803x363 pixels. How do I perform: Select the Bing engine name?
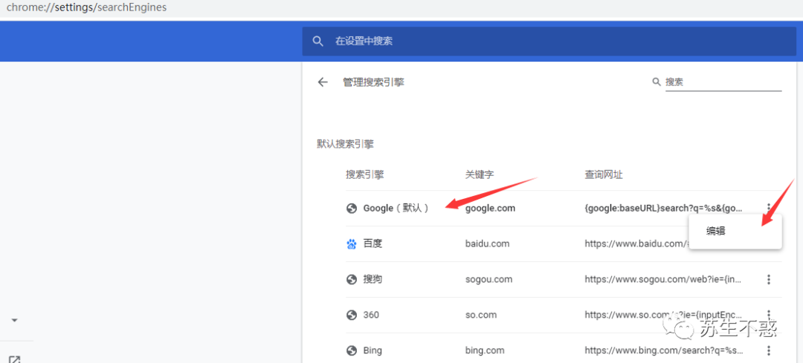[x=373, y=350]
